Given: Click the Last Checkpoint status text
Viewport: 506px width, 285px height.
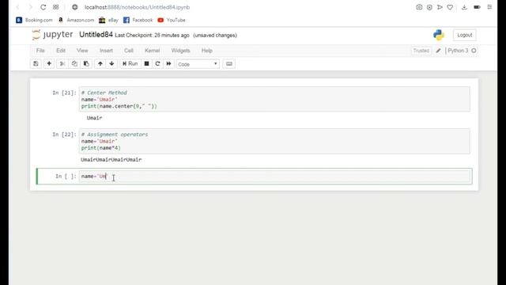Looking at the screenshot, I should pos(152,35).
